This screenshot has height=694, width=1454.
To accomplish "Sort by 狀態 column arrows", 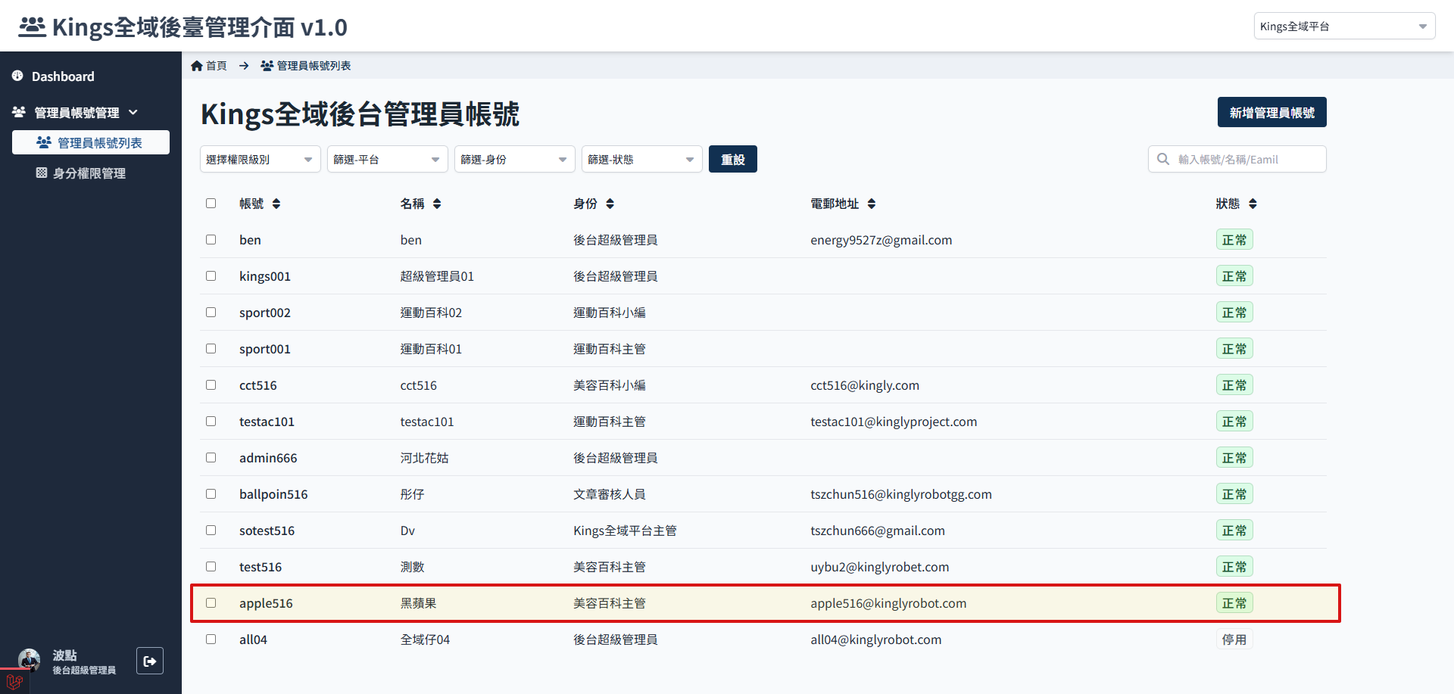I will tap(1253, 204).
